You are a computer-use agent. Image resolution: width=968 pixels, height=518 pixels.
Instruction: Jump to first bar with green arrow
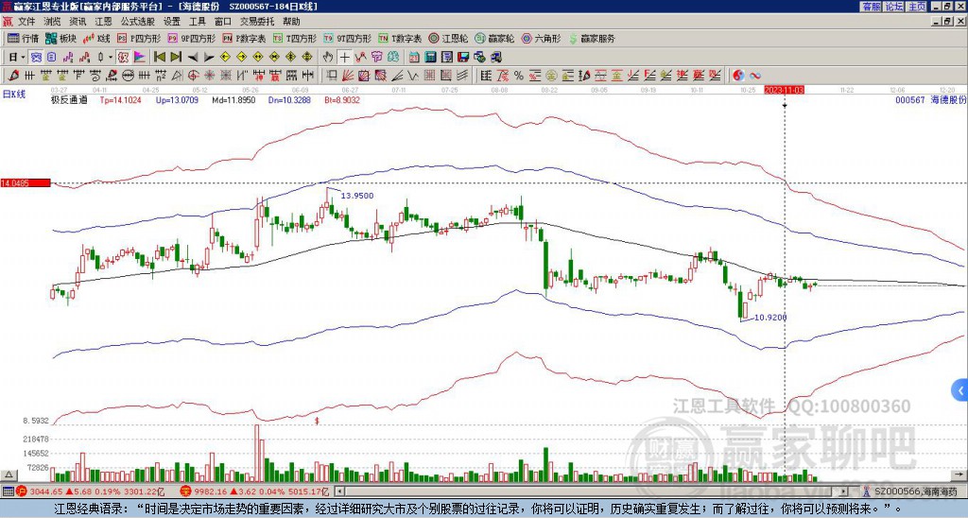tap(159, 58)
